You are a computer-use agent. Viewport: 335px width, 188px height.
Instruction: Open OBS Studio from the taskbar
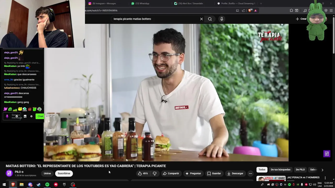click(x=73, y=185)
